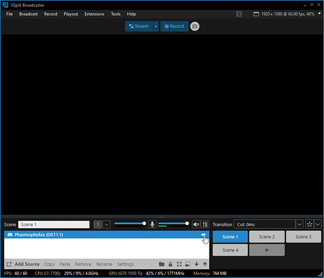Viewport: 324px width, 278px height.
Task: Adjust the system audio volume slider
Action: pyautogui.click(x=173, y=223)
